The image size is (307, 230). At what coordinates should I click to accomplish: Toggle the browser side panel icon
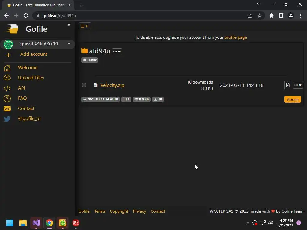(x=281, y=16)
